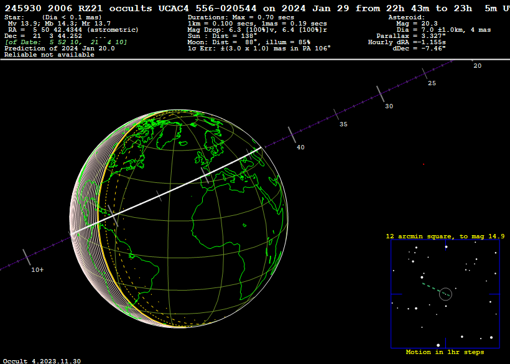
Task: Click the '12 arcmin square, to mag 14.9' caption
Action: point(445,236)
